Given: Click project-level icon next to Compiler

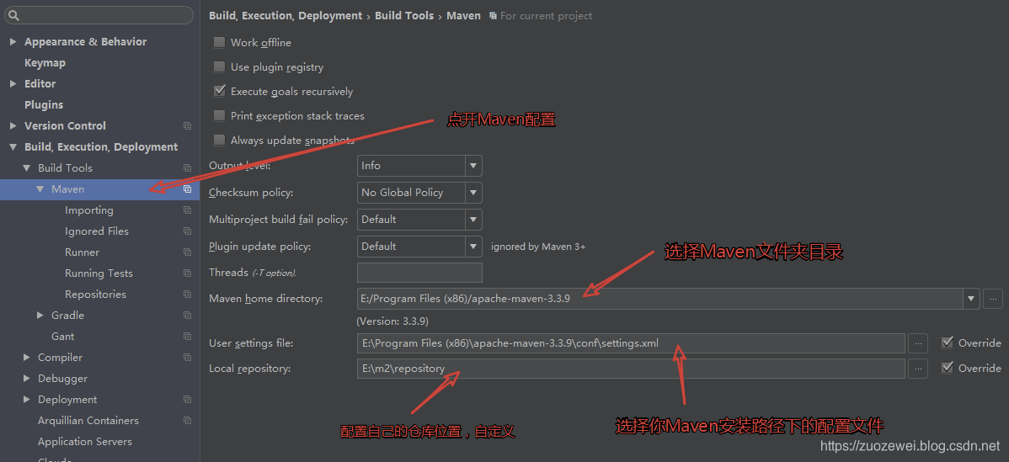Looking at the screenshot, I should (x=187, y=358).
